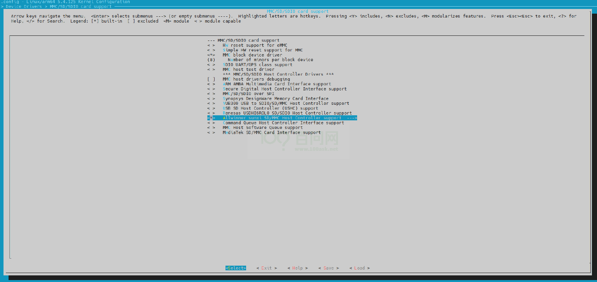Toggle MMC host test driver

pos(241,69)
